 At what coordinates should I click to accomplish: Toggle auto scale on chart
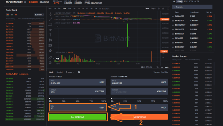(x=167, y=67)
